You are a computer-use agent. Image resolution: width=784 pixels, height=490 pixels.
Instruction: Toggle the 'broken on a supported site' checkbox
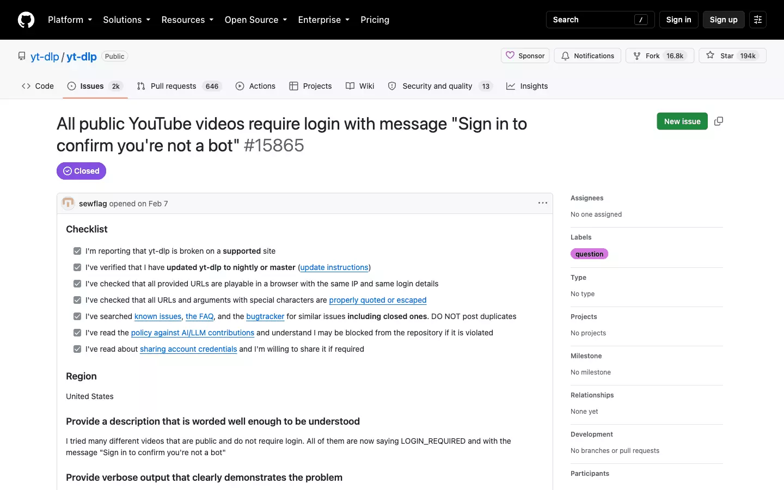point(77,251)
